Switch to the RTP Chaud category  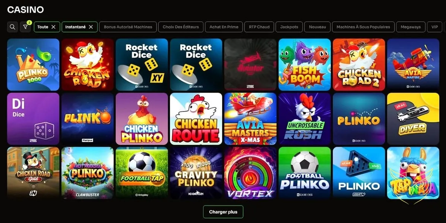point(259,27)
